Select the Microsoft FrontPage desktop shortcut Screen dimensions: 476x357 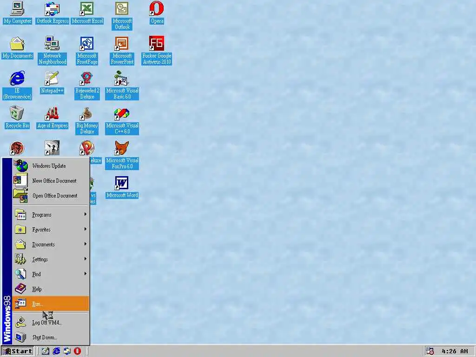pyautogui.click(x=87, y=51)
